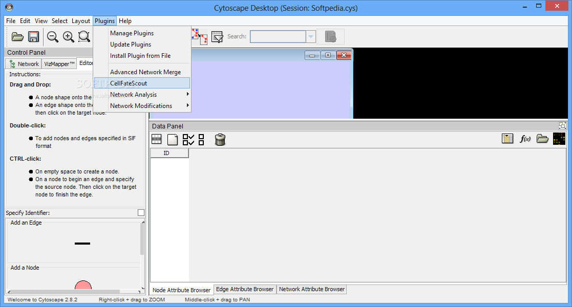Select the Edge Attribute Browser tab
This screenshot has height=307, width=572.
[245, 289]
